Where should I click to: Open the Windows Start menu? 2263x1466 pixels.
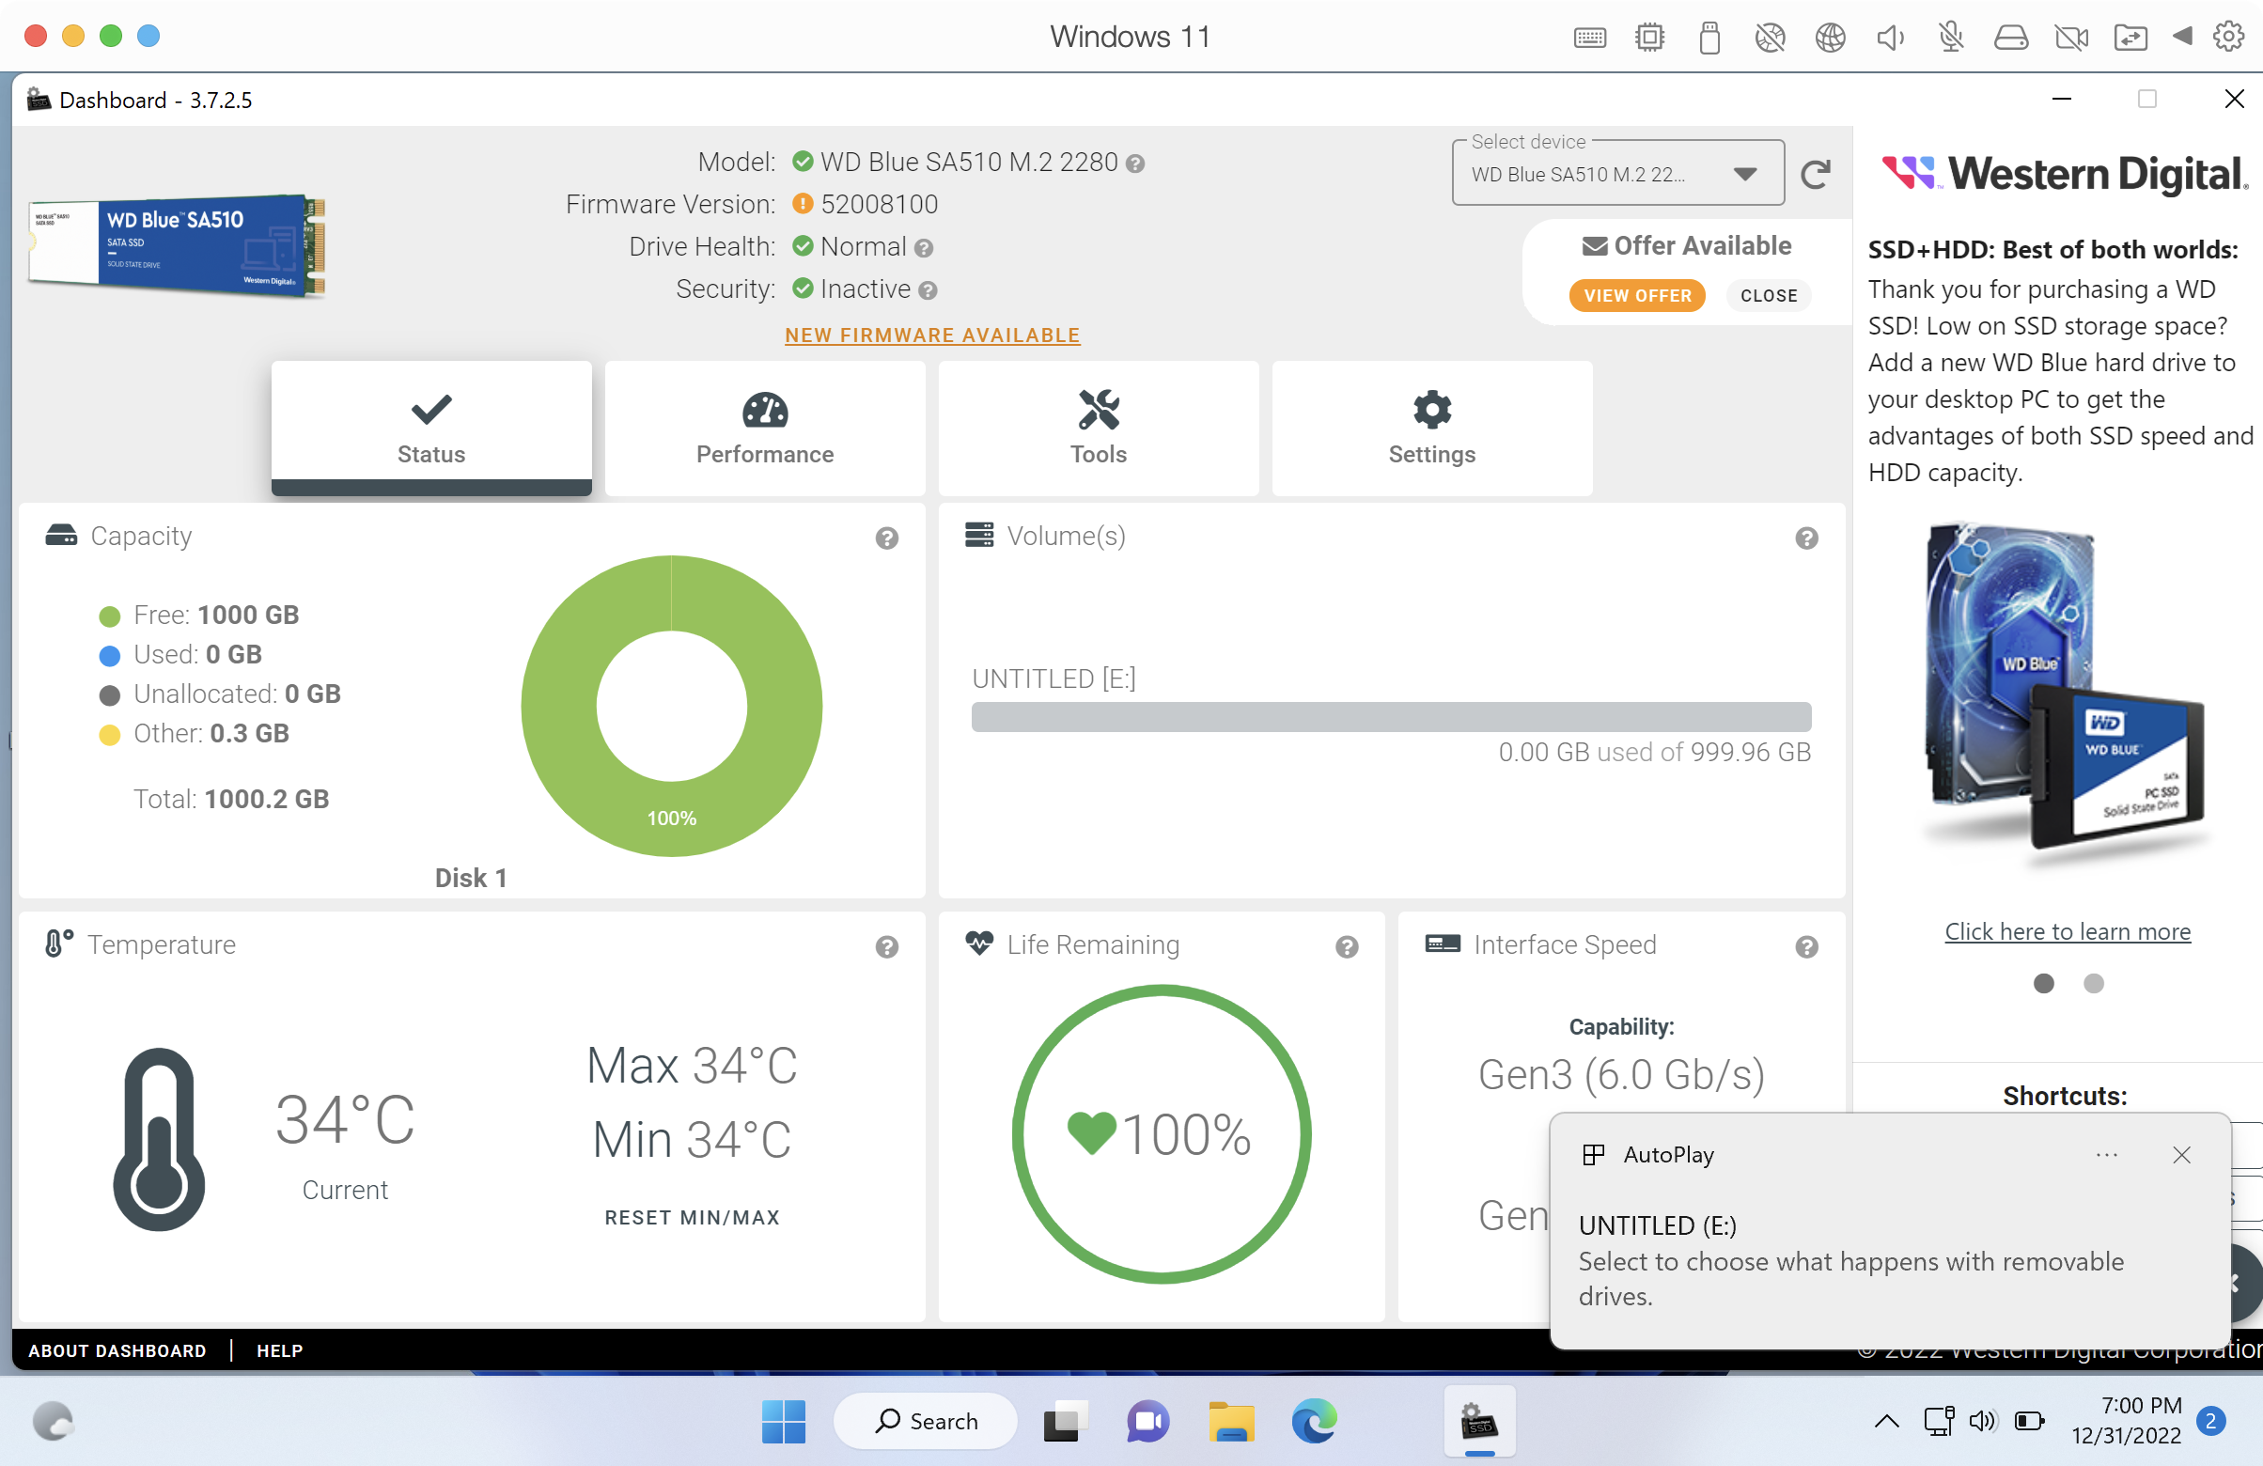pos(784,1422)
